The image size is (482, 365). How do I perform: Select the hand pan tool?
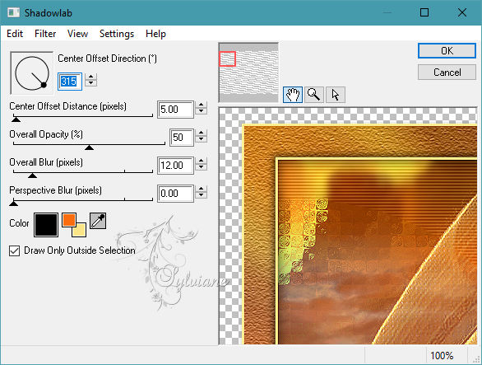pyautogui.click(x=292, y=95)
